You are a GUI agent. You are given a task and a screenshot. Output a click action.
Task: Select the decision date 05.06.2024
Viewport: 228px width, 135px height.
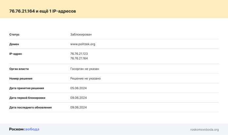pos(78,88)
